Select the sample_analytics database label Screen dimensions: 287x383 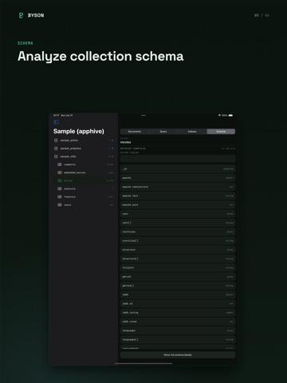(x=71, y=148)
